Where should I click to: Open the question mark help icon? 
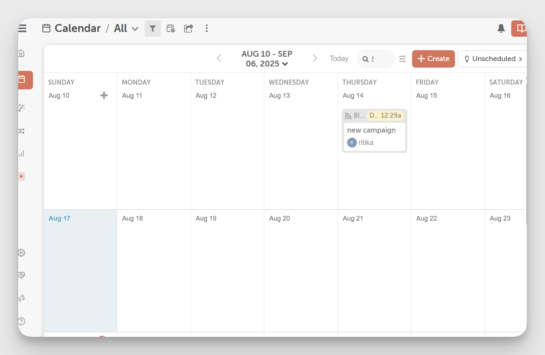pos(22,321)
